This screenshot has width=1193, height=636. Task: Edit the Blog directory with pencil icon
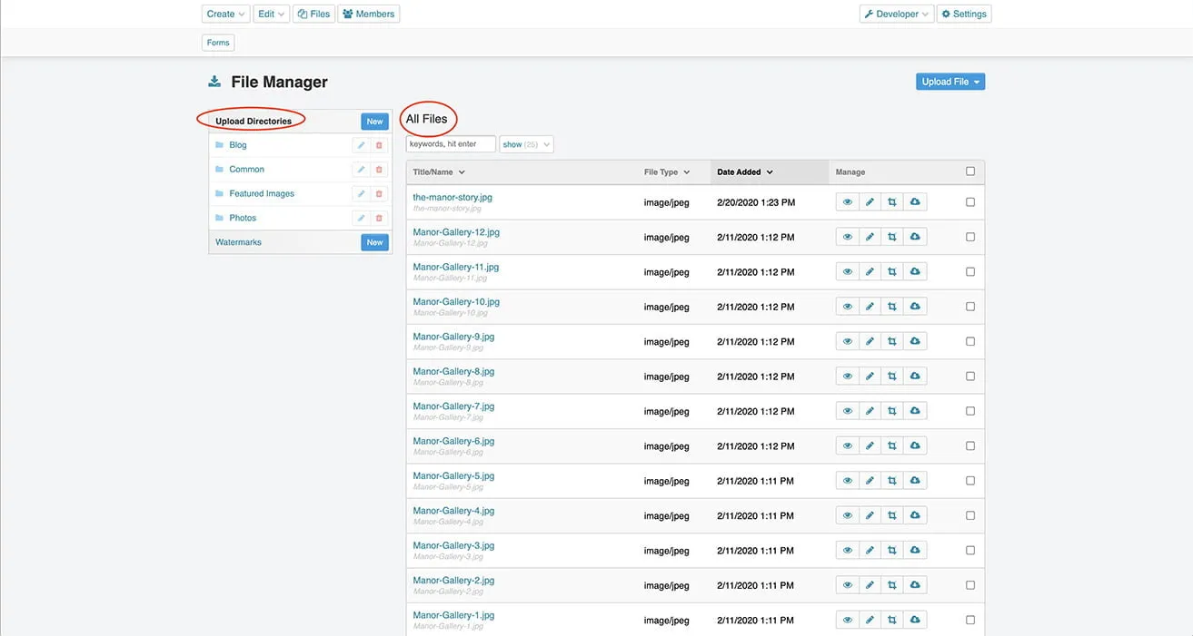tap(361, 145)
